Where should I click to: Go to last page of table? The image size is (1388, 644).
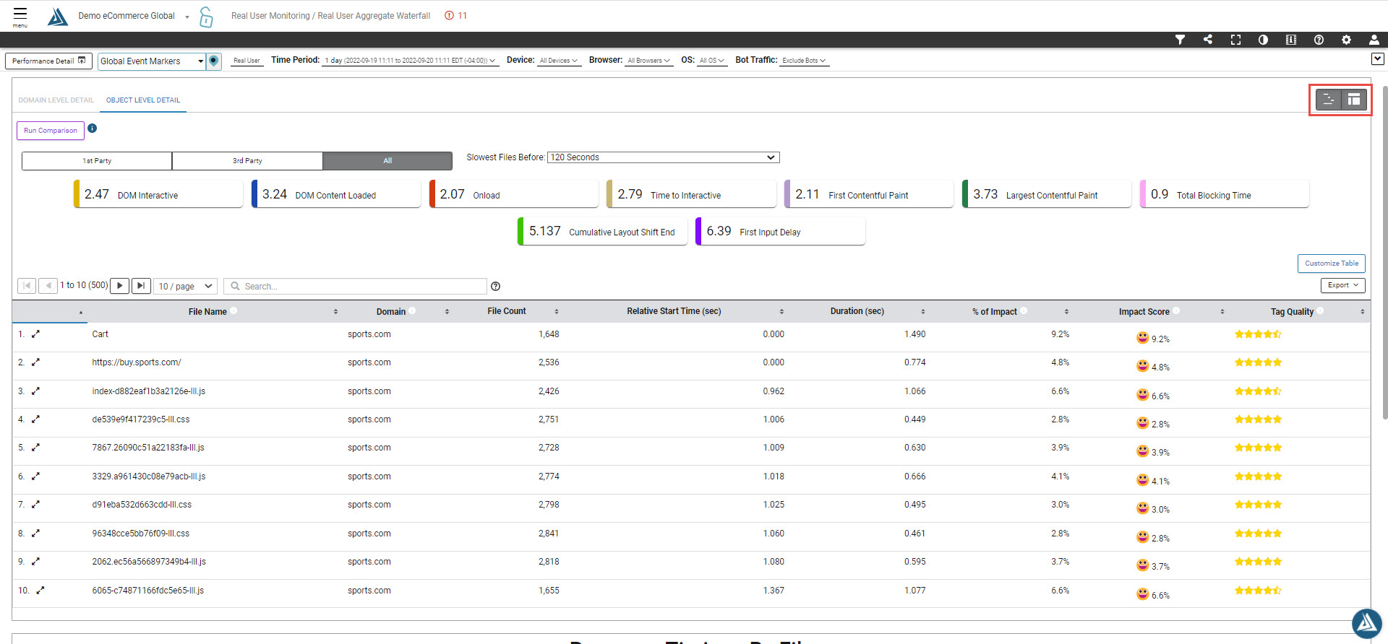tap(141, 286)
